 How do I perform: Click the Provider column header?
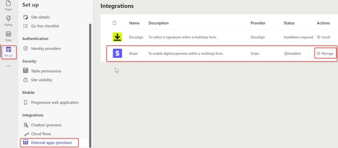(x=258, y=23)
